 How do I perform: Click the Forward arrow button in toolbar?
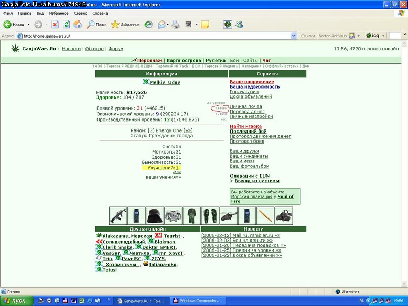click(x=38, y=25)
